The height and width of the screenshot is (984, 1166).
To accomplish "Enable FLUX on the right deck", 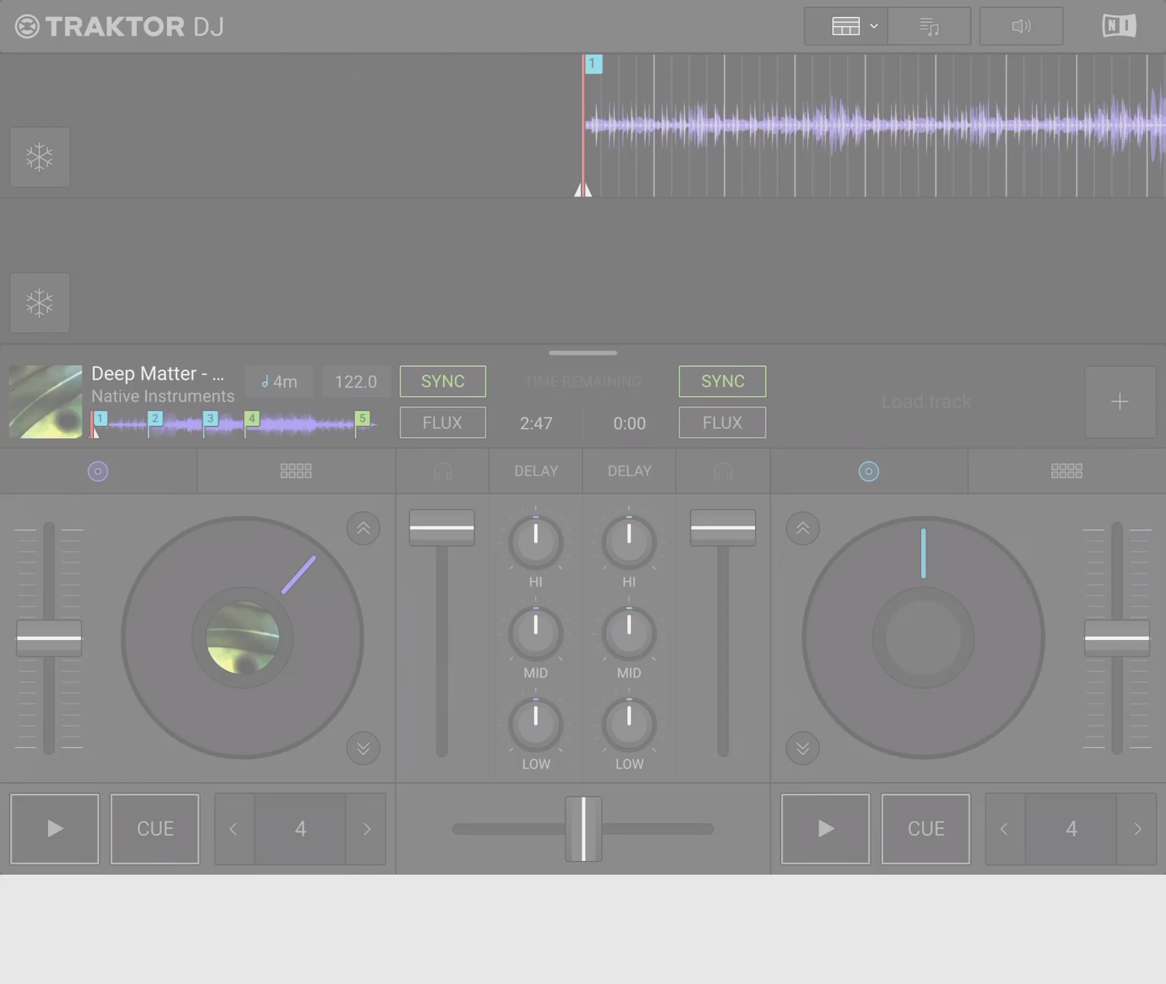I will (x=722, y=423).
